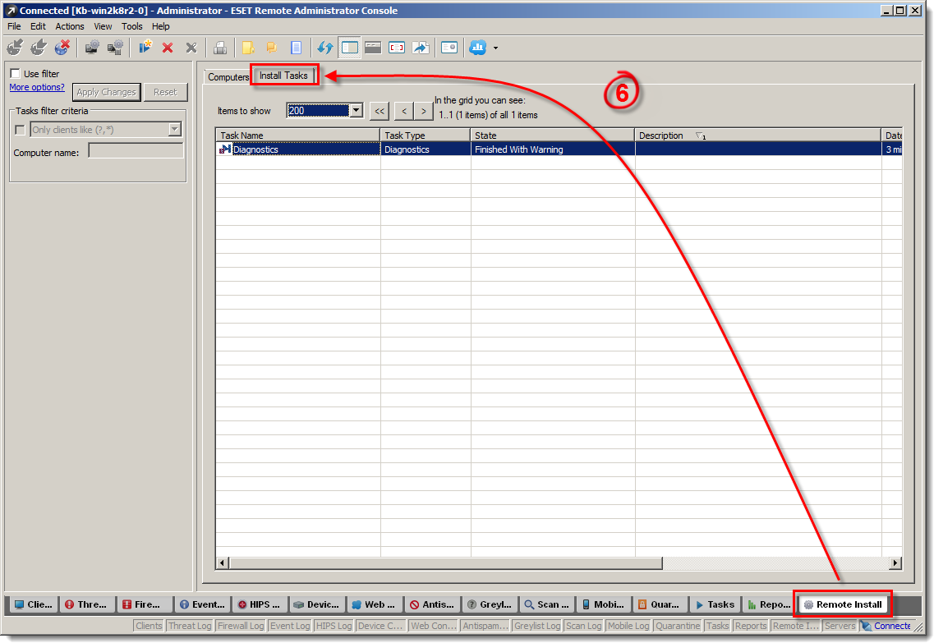The width and height of the screenshot is (934, 643).
Task: Open the File menu
Action: [14, 26]
